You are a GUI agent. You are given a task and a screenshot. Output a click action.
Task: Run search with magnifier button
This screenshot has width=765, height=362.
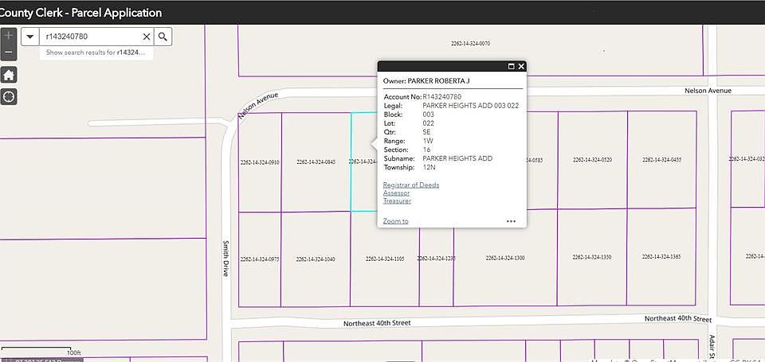(163, 37)
